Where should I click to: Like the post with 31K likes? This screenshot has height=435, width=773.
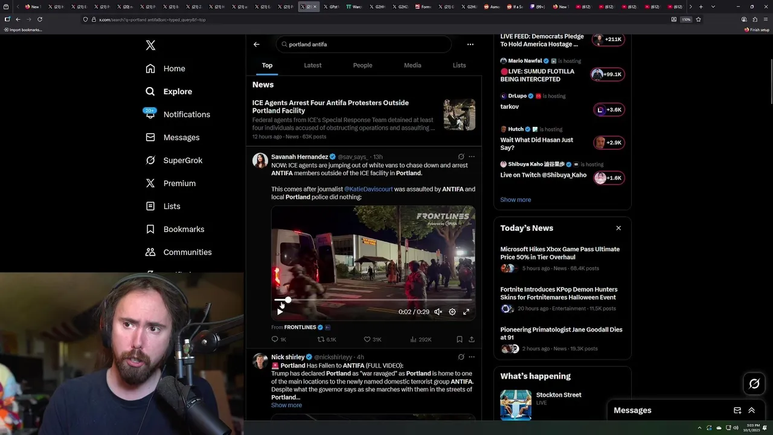point(372,340)
